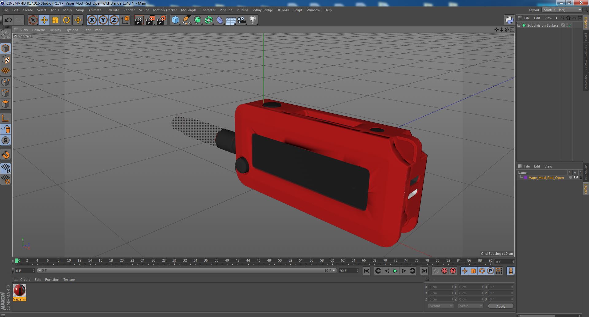Open the Scale mode dropdown
This screenshot has width=589, height=317.
pos(470,306)
